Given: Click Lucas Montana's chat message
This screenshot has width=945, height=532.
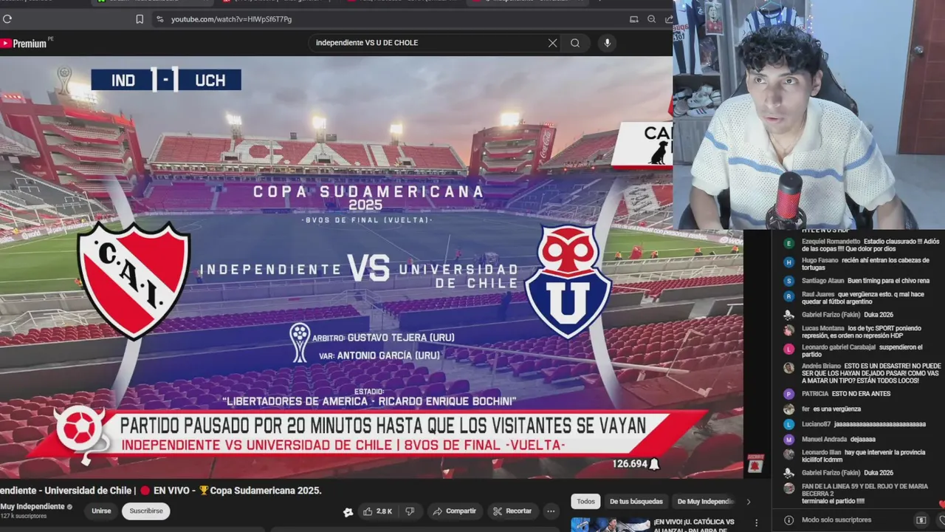Looking at the screenshot, I should point(861,332).
